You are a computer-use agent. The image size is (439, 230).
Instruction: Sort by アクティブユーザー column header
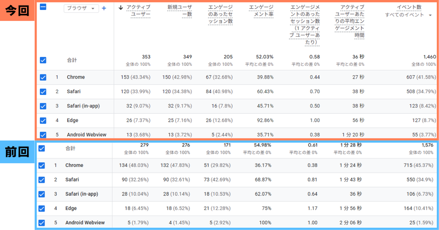click(x=138, y=11)
